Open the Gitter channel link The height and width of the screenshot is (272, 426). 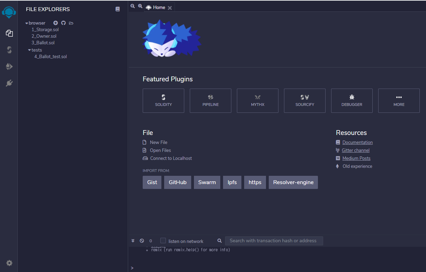356,150
